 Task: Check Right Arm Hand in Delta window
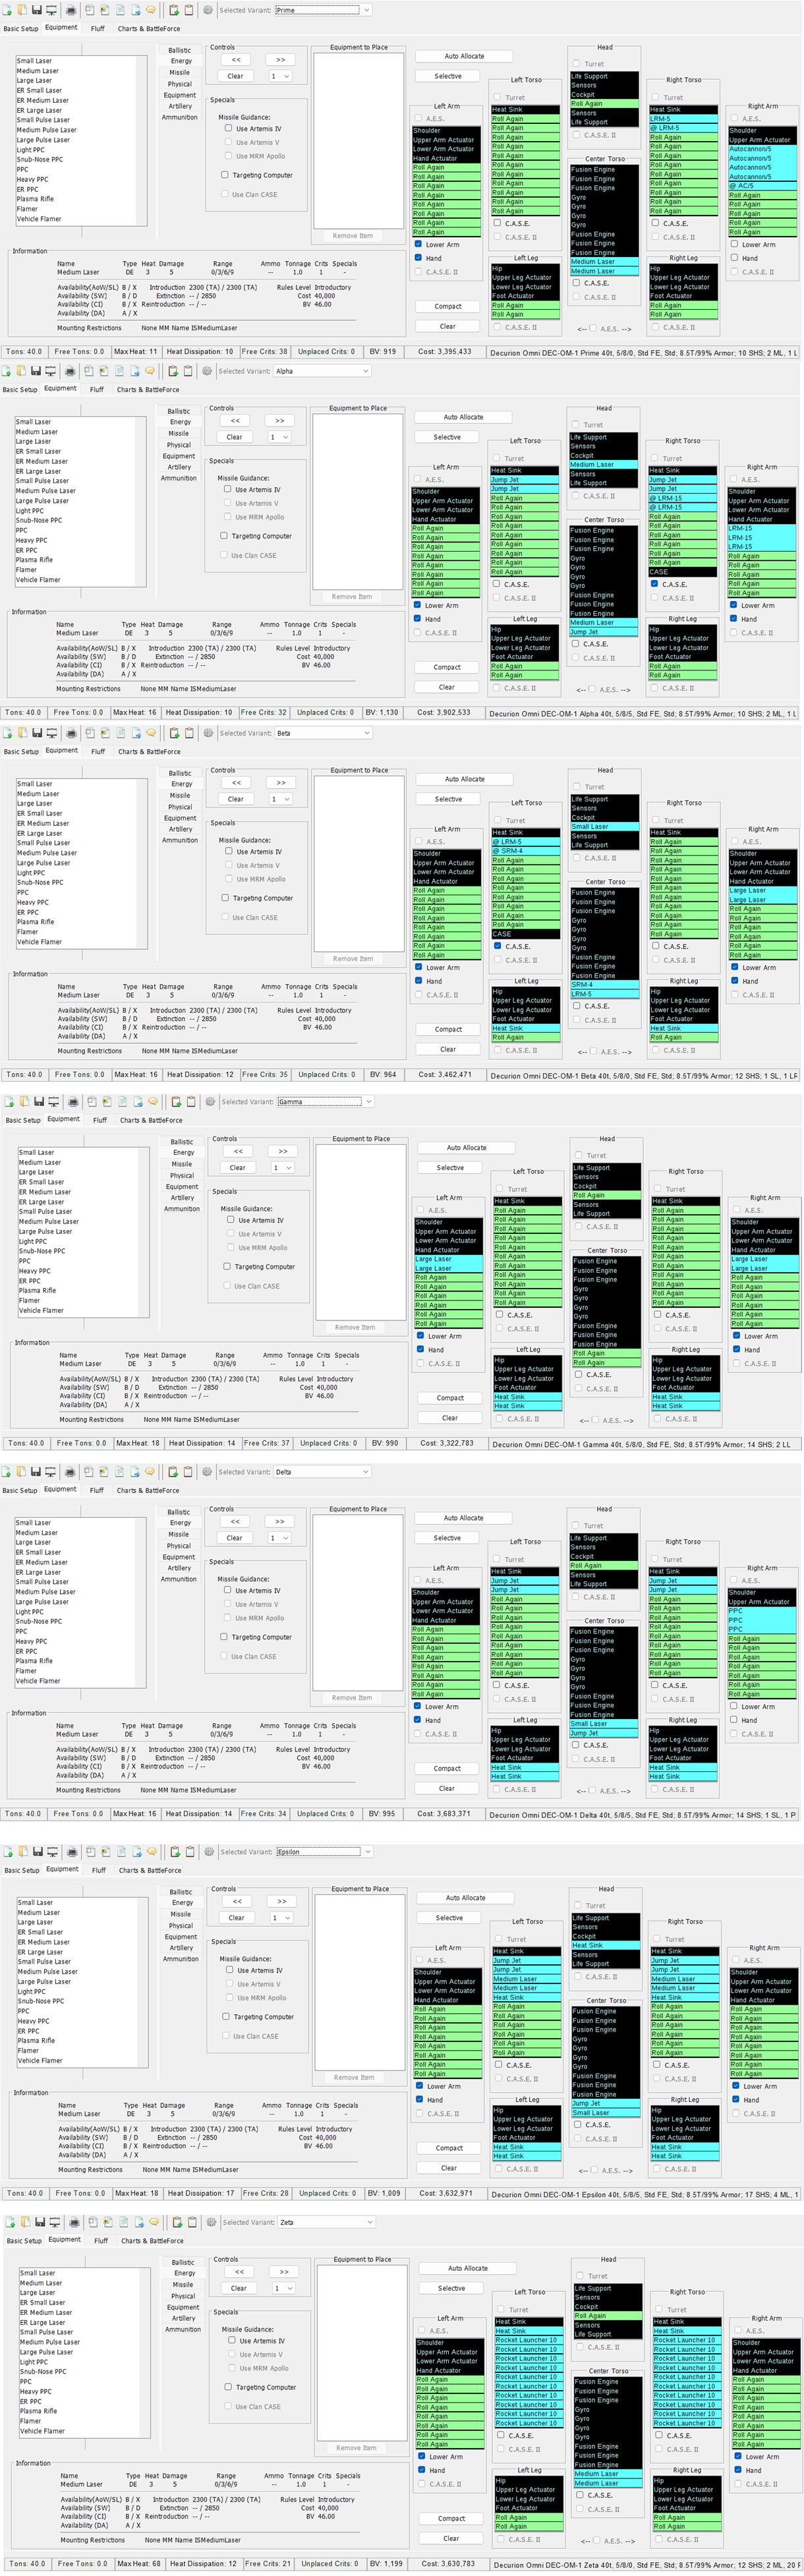pyautogui.click(x=733, y=1720)
